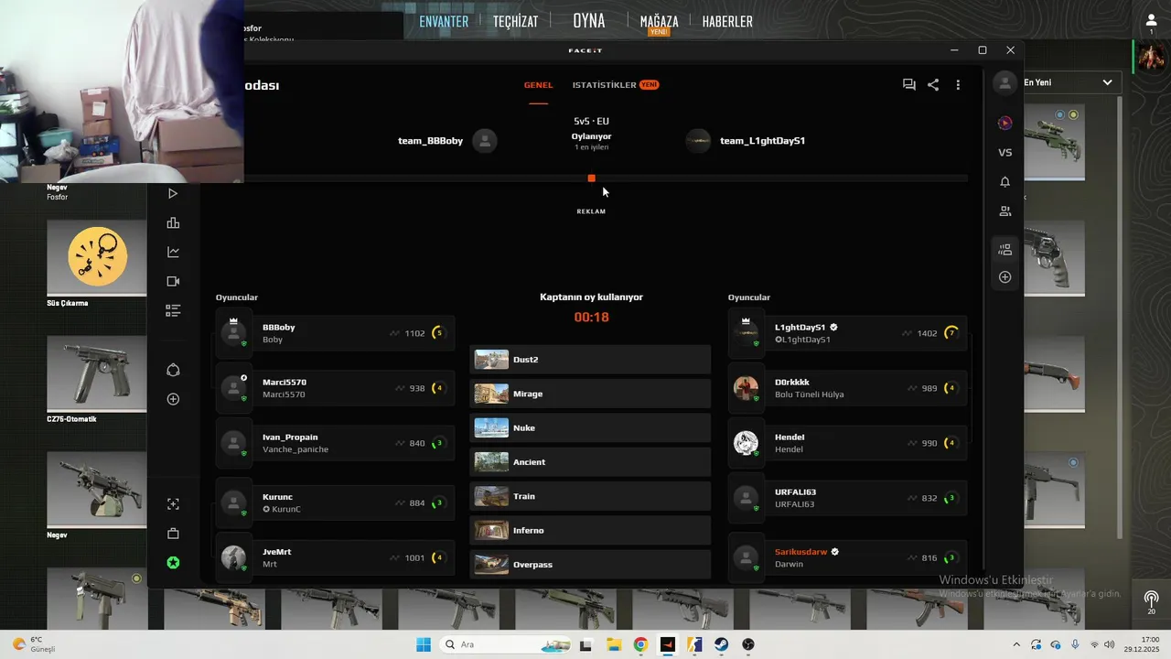Click the green star badge icon
This screenshot has width=1171, height=659.
(173, 563)
